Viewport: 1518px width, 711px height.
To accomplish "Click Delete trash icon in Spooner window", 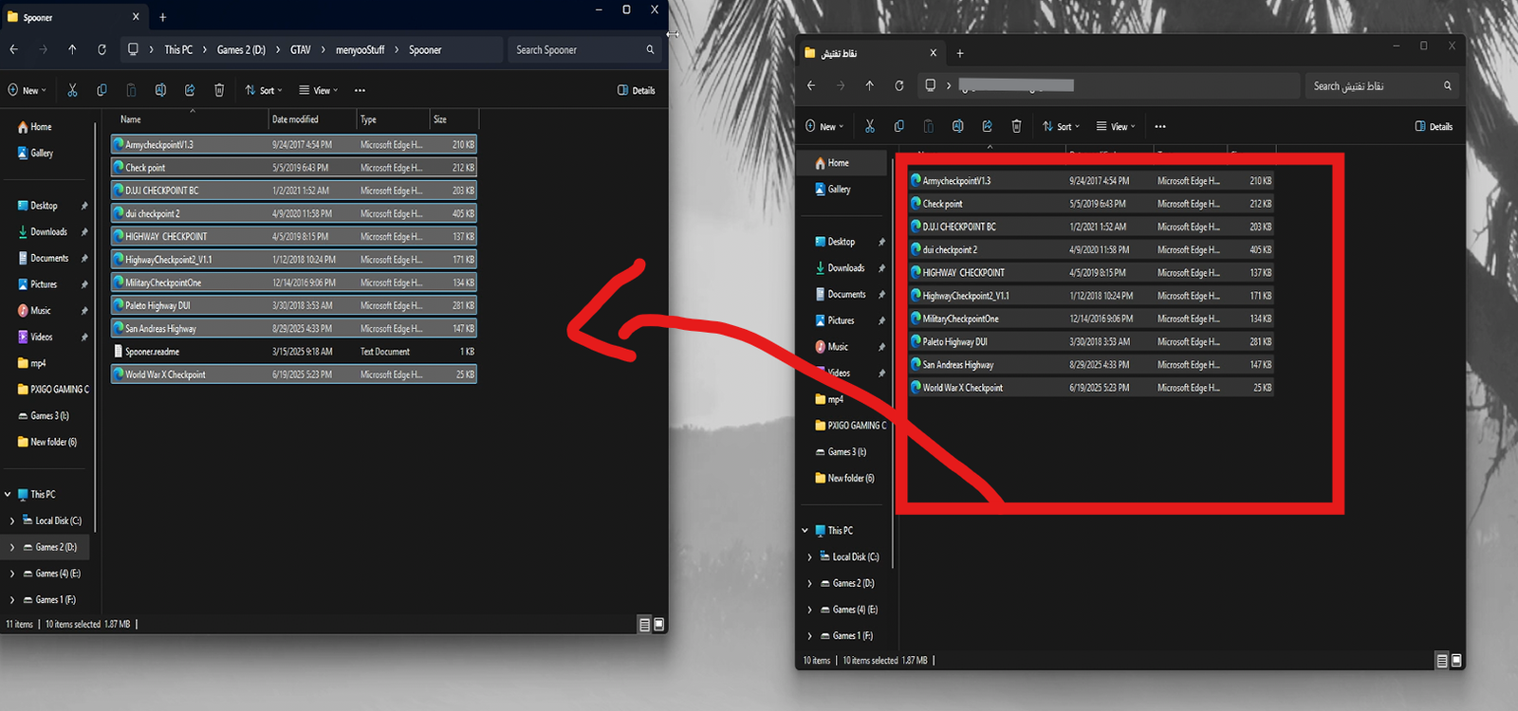I will coord(219,90).
